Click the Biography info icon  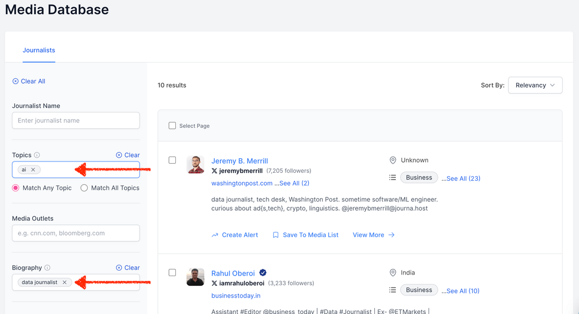47,268
